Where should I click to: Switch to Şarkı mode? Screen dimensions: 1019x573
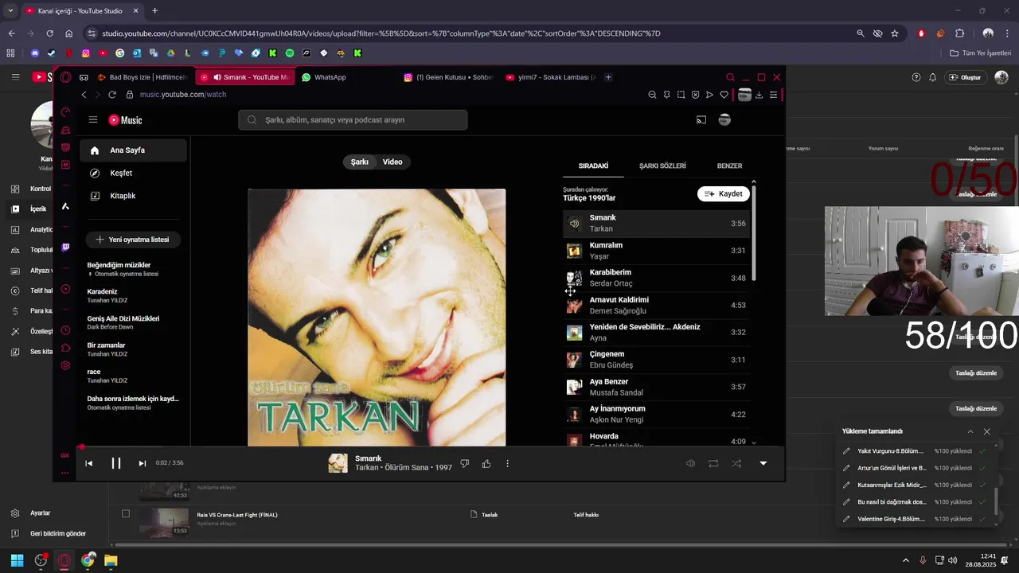(360, 162)
